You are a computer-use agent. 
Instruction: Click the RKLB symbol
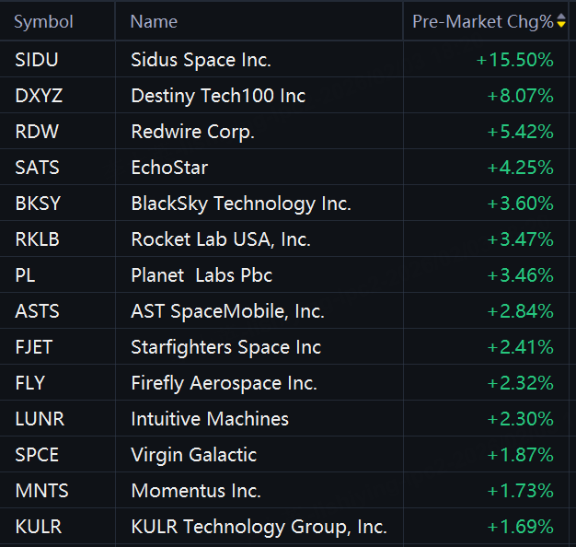click(x=38, y=239)
